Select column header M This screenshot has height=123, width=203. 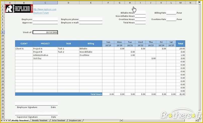click(180, 3)
